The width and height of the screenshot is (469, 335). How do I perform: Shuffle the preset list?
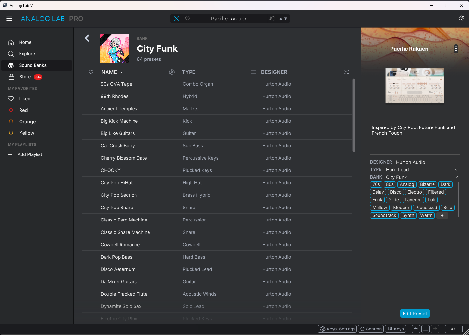click(x=347, y=72)
